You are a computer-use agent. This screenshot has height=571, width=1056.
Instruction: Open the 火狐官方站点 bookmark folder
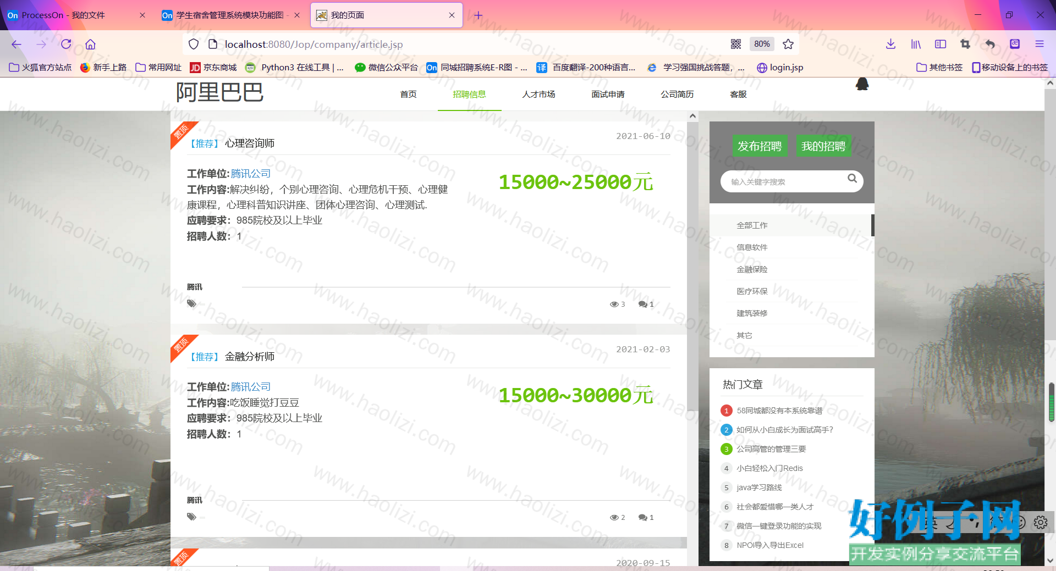tap(41, 68)
